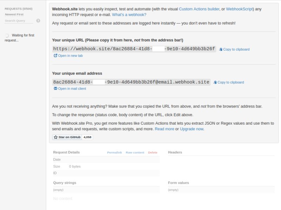View the Raw content link
This screenshot has width=281, height=210.
coord(135,152)
